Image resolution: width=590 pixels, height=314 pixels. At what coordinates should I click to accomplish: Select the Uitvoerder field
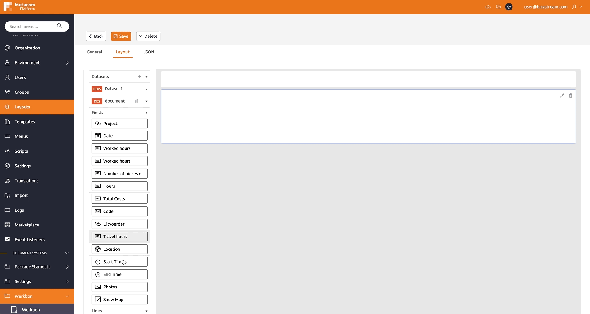pos(120,224)
